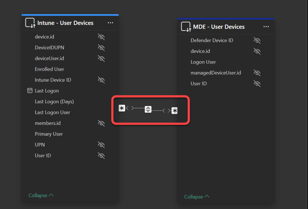The image size is (308, 209).
Task: Toggle visibility of Intune device.id field
Action: coord(101,37)
